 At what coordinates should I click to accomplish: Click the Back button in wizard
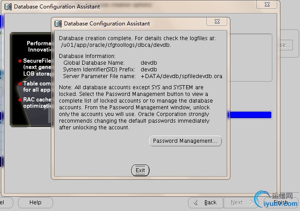coord(205,203)
